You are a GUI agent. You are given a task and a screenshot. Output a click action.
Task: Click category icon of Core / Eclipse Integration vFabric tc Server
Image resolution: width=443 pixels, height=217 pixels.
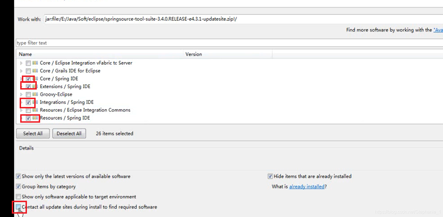pyautogui.click(x=35, y=63)
